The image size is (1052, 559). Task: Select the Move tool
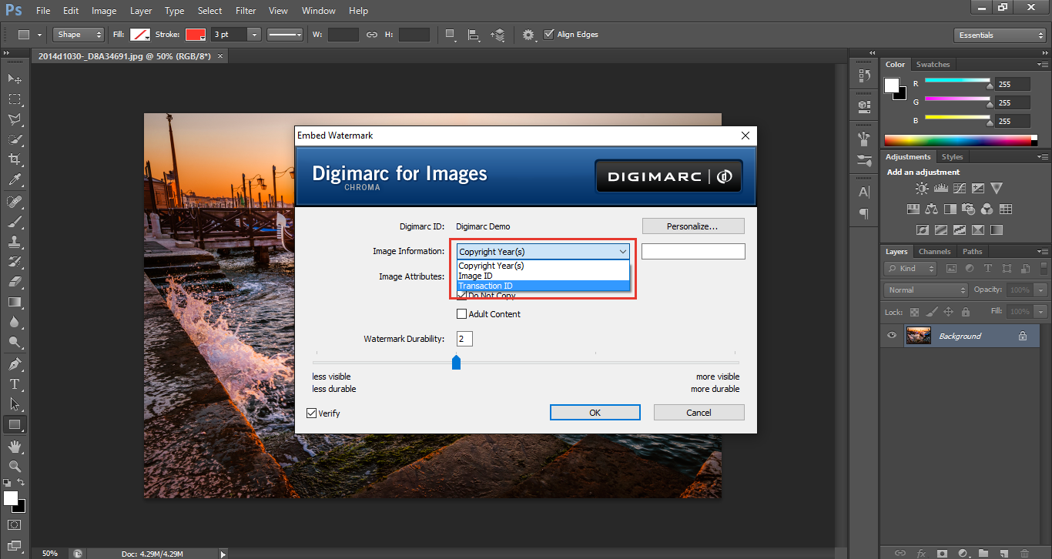15,79
